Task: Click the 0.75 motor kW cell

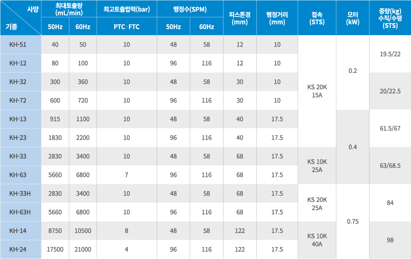Action: click(352, 222)
